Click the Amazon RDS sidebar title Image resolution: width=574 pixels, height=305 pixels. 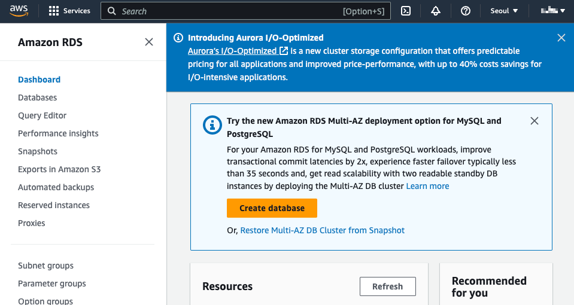point(50,42)
